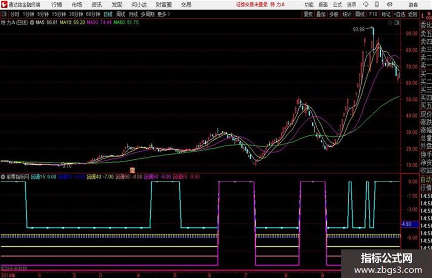The width and height of the screenshot is (432, 278).
Task: Click the 回调15: 0.00 indicator label
Action: [x=43, y=177]
